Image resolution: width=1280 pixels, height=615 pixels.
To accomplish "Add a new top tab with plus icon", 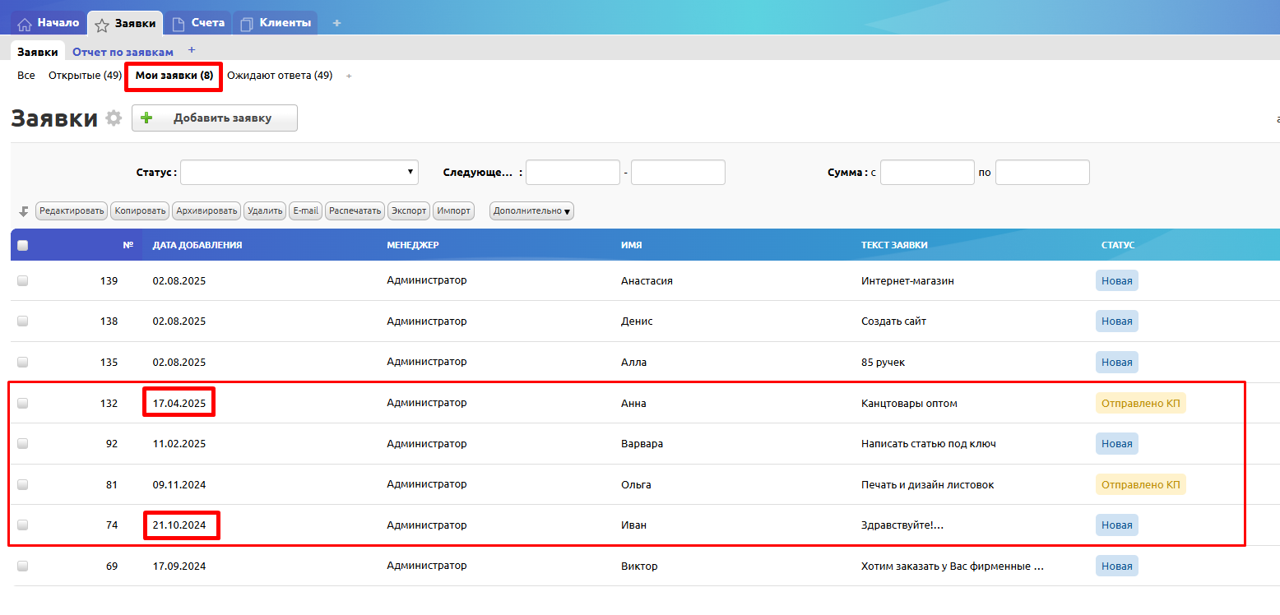I will click(x=336, y=23).
